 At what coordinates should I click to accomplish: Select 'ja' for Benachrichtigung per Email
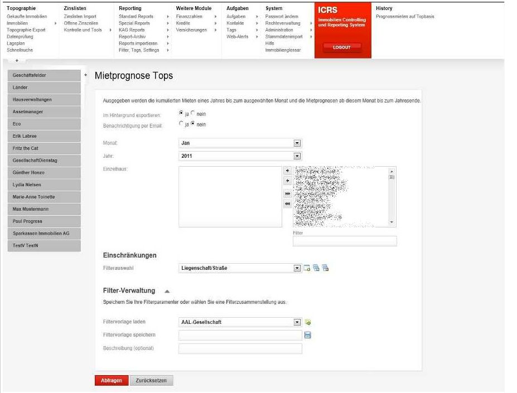coord(181,123)
